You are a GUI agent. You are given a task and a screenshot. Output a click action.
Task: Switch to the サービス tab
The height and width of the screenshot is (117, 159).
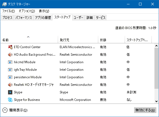(101, 18)
